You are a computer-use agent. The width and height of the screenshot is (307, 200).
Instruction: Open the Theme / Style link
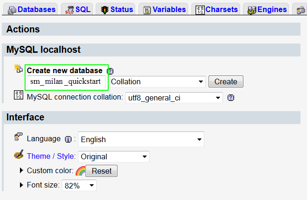[x=51, y=156]
